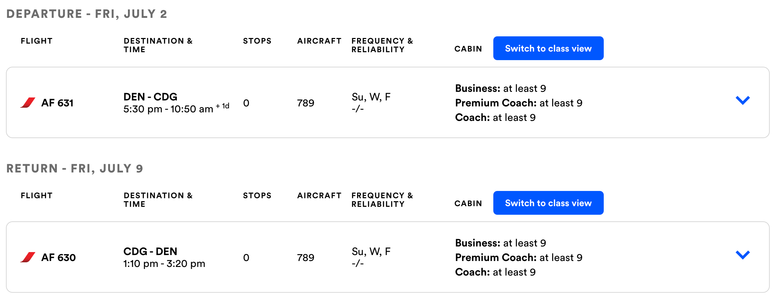Image resolution: width=777 pixels, height=298 pixels.
Task: Expand the AF 630 flight details chevron
Action: [x=743, y=255]
